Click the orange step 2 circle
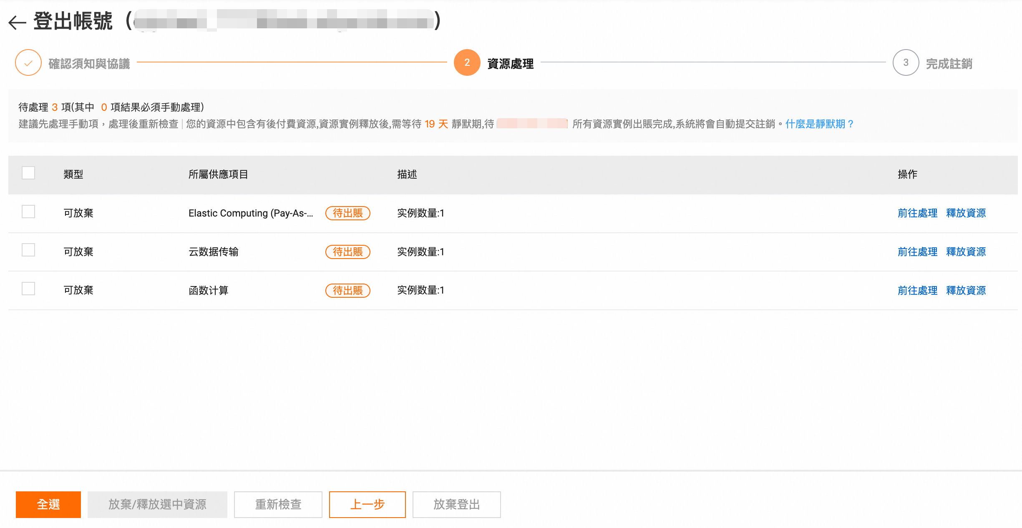Screen dimensions: 1022x528 tap(467, 63)
